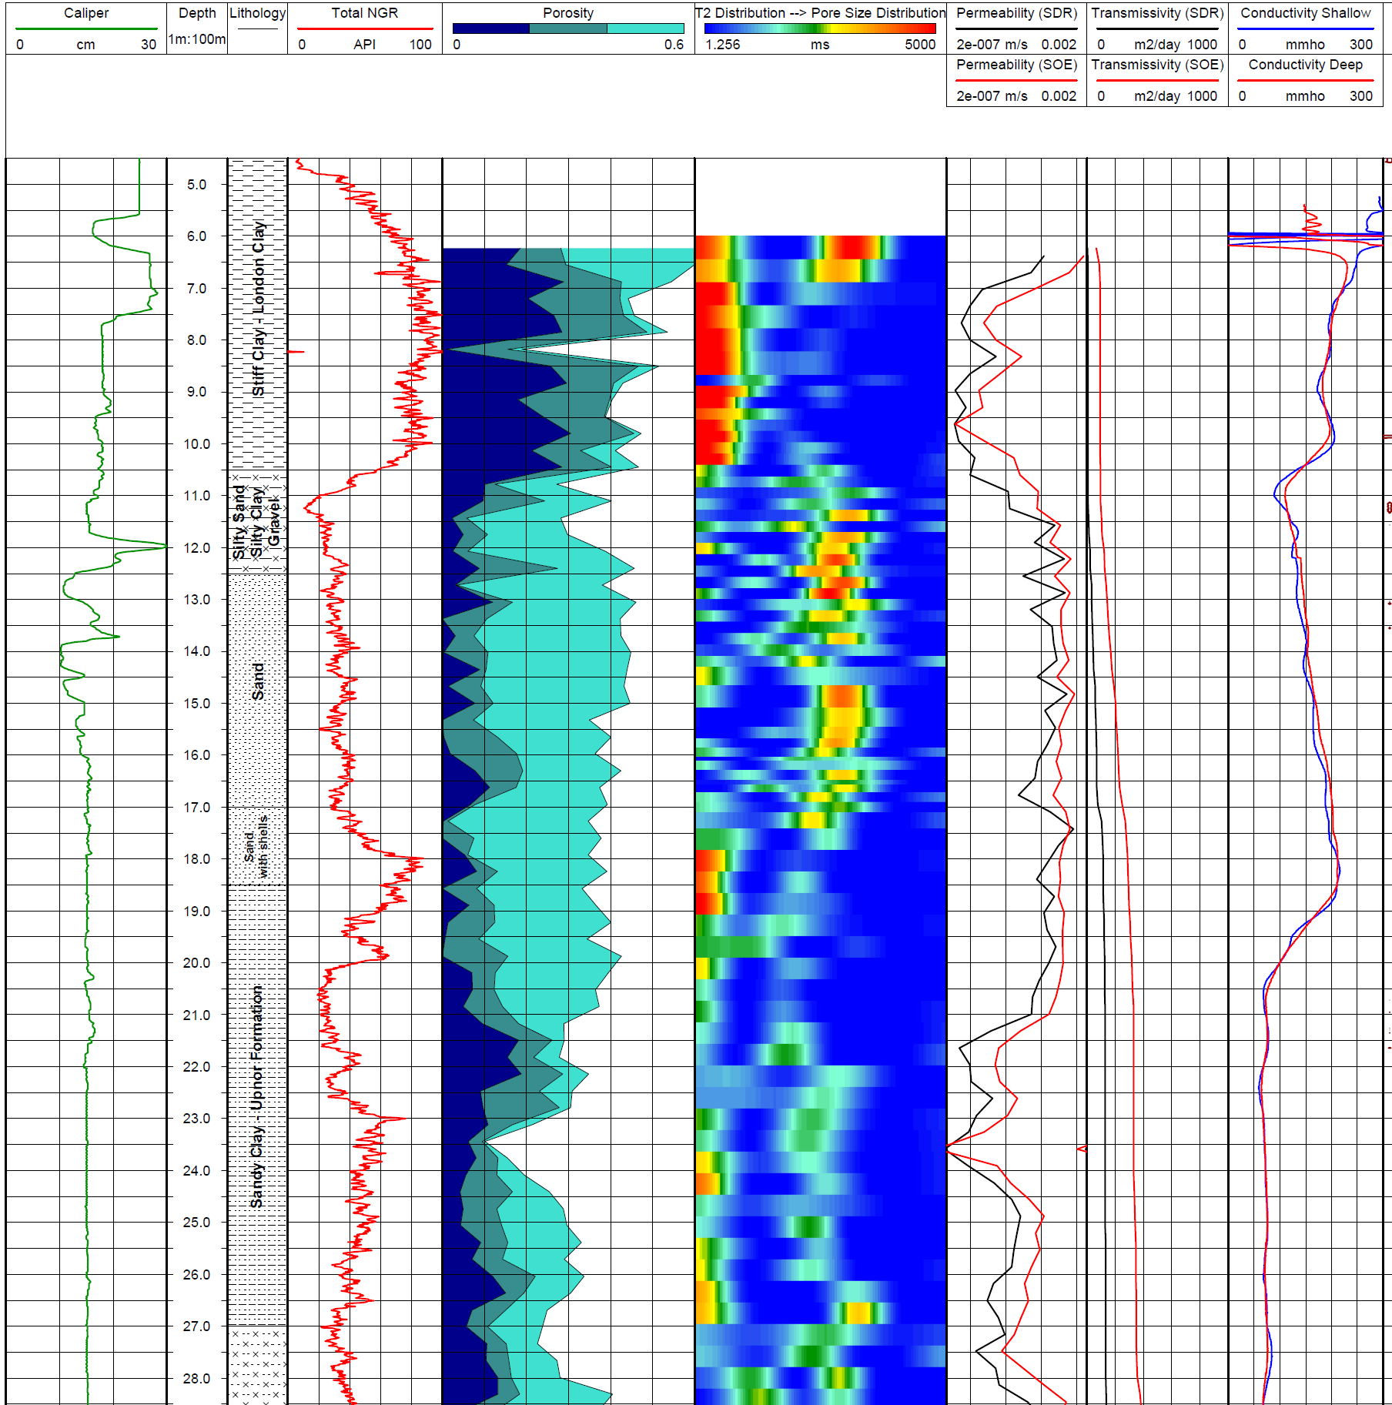Select the Stiff Clay - London Clay lithology label

(x=258, y=308)
